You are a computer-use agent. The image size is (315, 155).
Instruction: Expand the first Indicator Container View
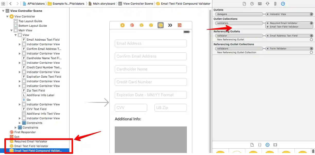(x=20, y=44)
